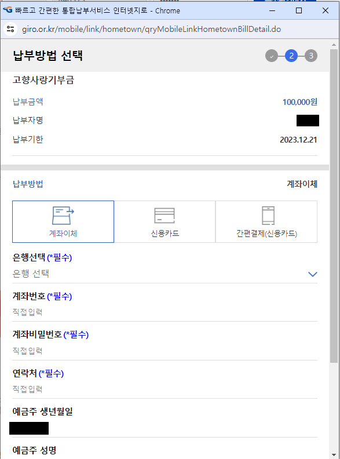Click the giro.or.kr URL in address bar
This screenshot has height=459, width=340.
[x=151, y=30]
